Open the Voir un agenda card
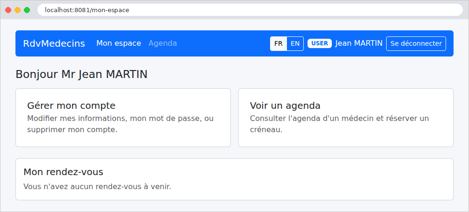Image resolution: width=469 pixels, height=212 pixels. [346, 118]
